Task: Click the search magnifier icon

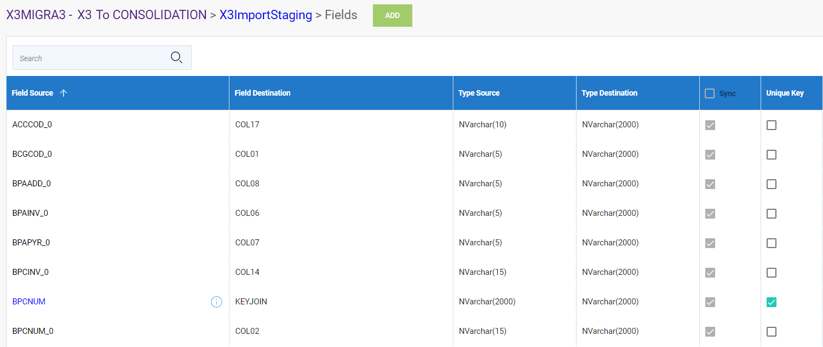Action: (x=176, y=57)
